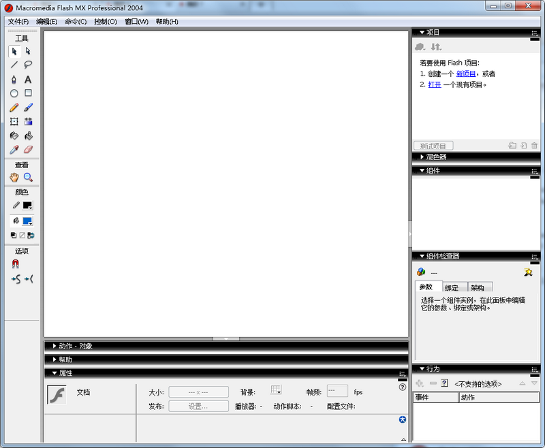Select the Oval tool
This screenshot has width=545, height=448.
pyautogui.click(x=14, y=93)
